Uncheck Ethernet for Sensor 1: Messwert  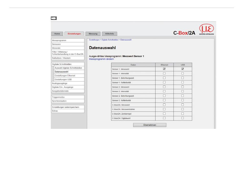164,69
